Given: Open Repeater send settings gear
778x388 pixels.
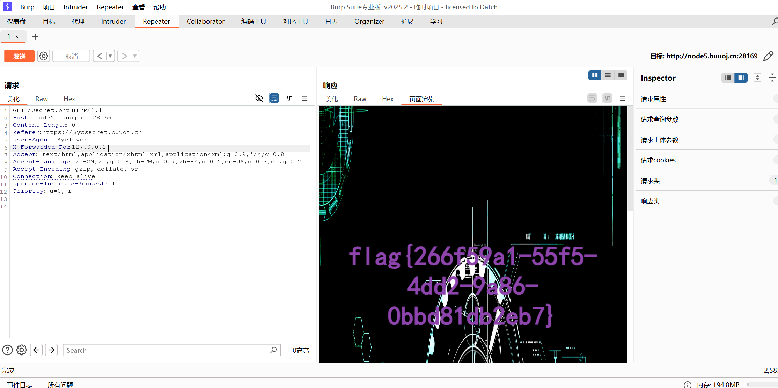Looking at the screenshot, I should 44,56.
